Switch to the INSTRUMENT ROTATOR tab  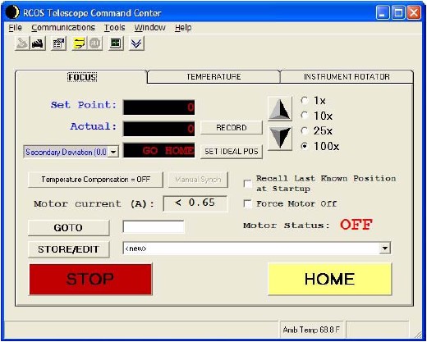pos(347,77)
